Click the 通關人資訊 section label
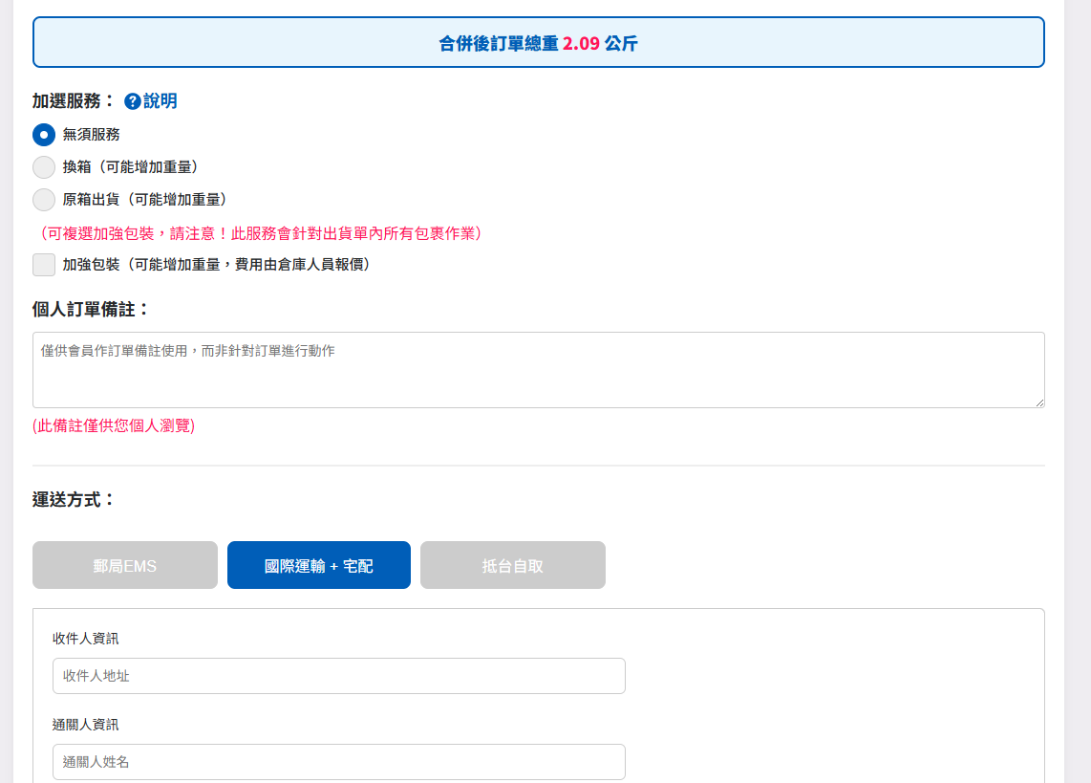The width and height of the screenshot is (1091, 783). coord(86,725)
